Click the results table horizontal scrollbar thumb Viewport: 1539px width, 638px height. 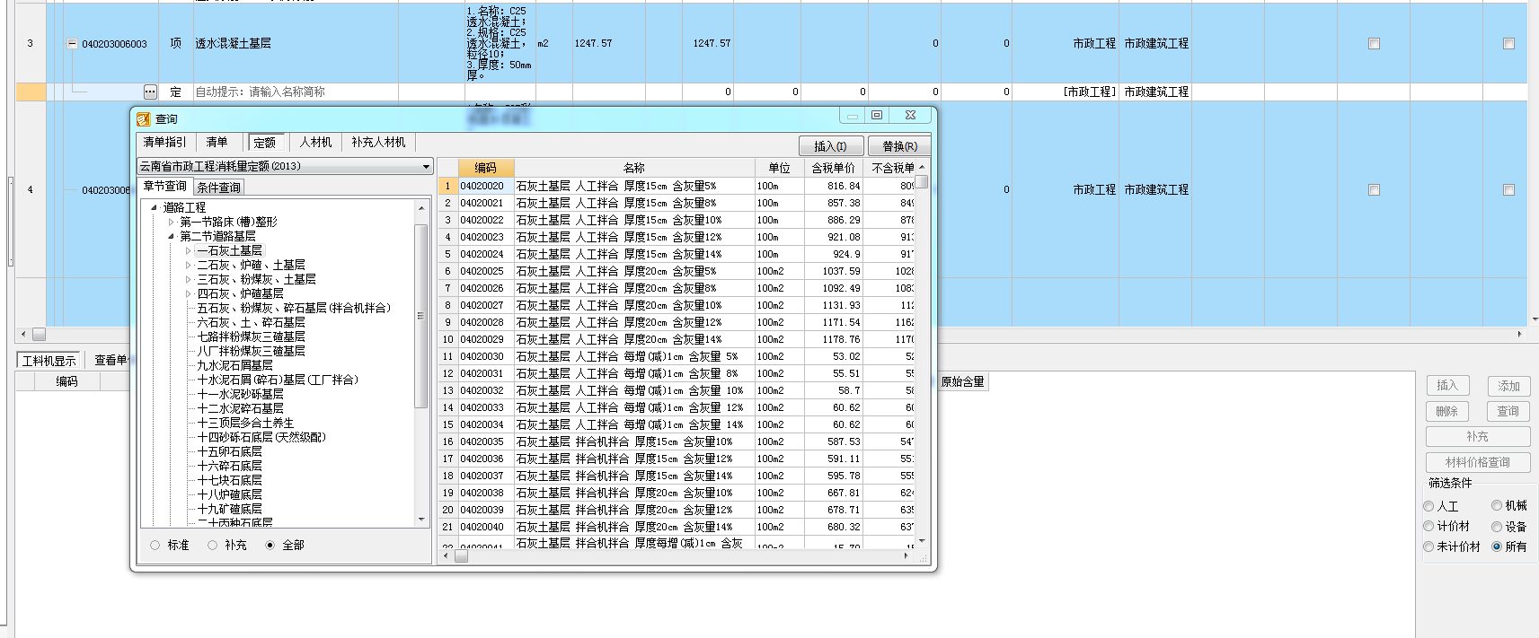point(461,556)
